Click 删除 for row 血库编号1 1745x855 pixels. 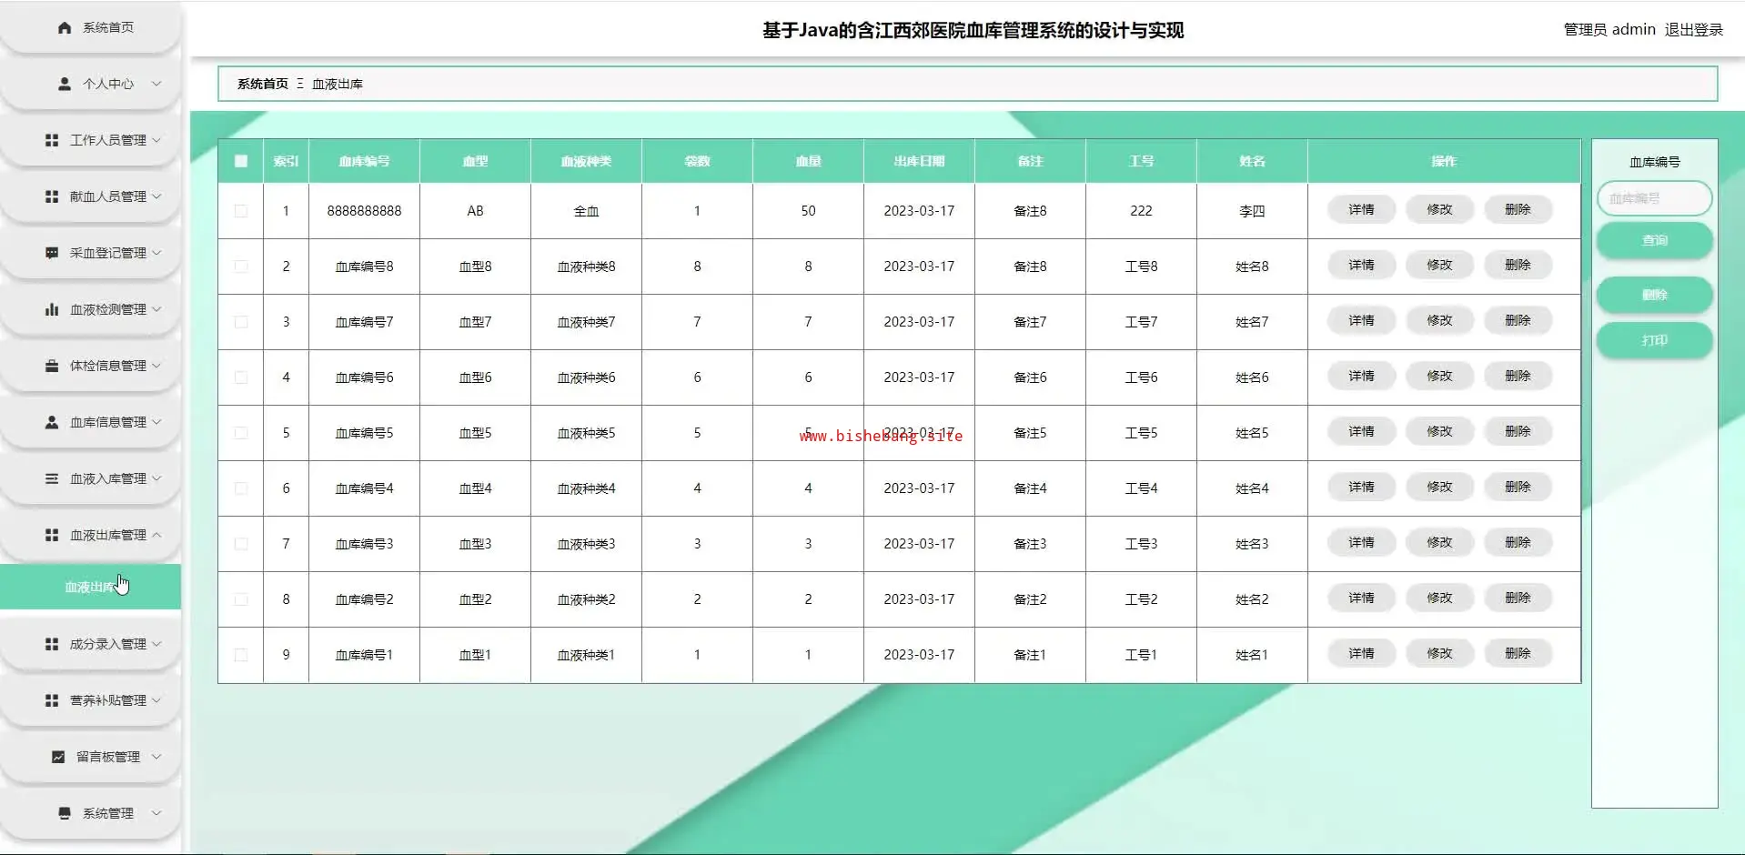coord(1518,654)
